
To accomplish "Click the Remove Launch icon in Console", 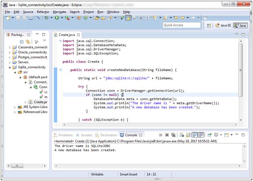I will tap(167, 135).
